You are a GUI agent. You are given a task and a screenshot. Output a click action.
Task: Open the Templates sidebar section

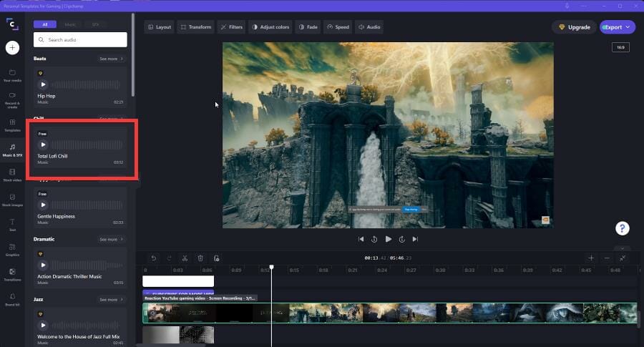[12, 125]
